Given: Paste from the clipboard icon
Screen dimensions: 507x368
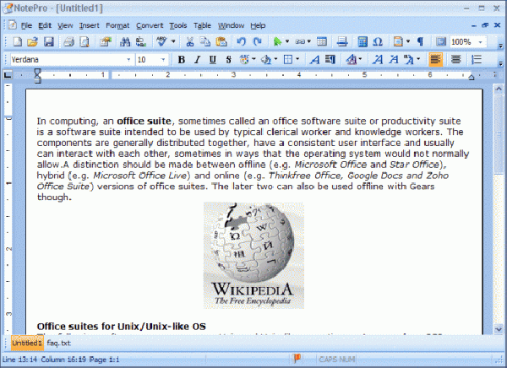Looking at the screenshot, I should [x=221, y=41].
